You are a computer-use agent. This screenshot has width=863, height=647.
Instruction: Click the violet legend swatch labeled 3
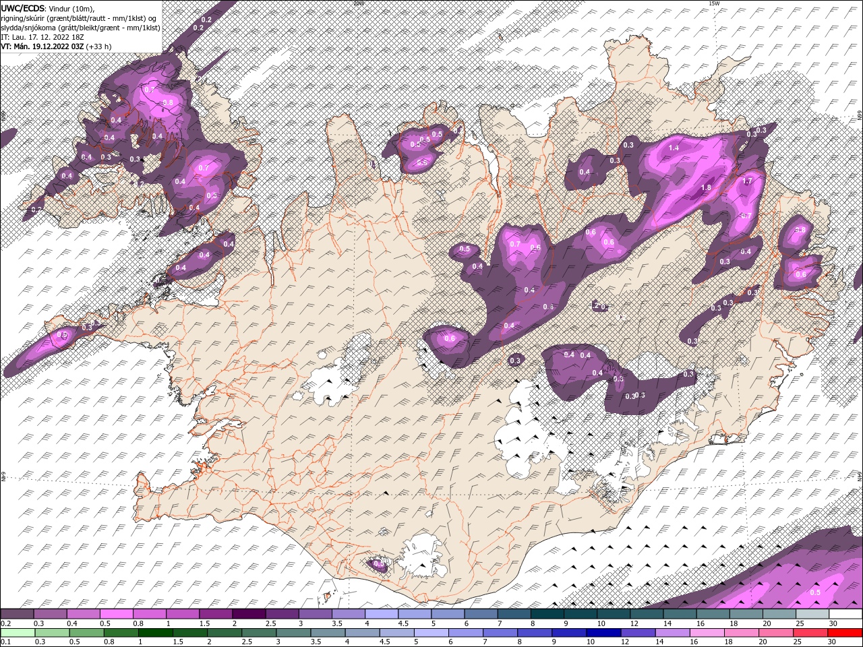(x=314, y=614)
